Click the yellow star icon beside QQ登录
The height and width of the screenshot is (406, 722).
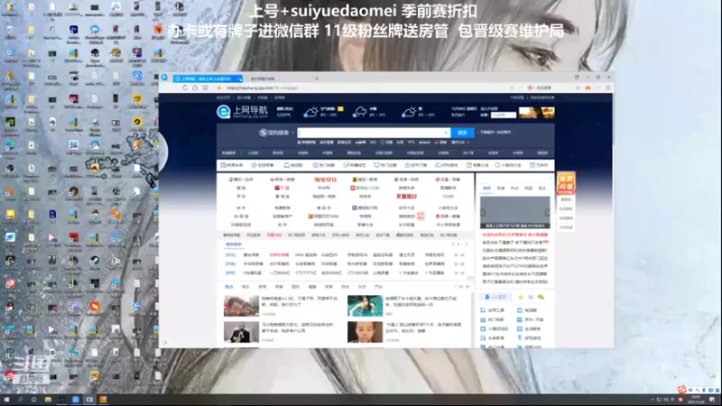point(521,297)
